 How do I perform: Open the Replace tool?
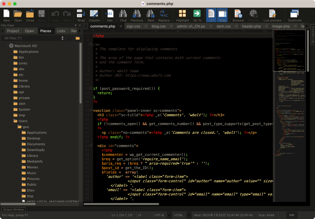tap(164, 15)
